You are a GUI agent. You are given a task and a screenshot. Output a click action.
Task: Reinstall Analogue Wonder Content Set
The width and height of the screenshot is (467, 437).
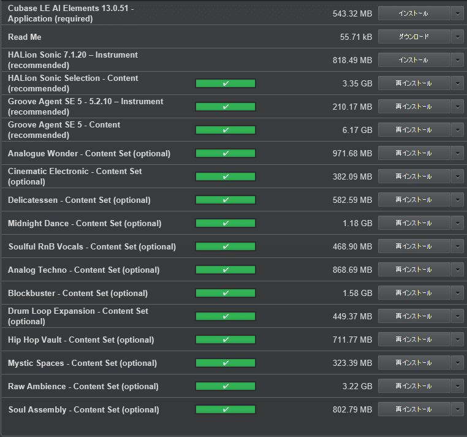[x=414, y=153]
